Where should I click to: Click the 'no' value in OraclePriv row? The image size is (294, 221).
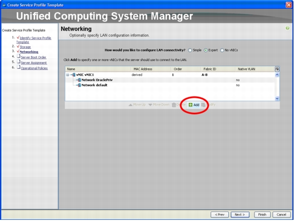click(x=238, y=80)
